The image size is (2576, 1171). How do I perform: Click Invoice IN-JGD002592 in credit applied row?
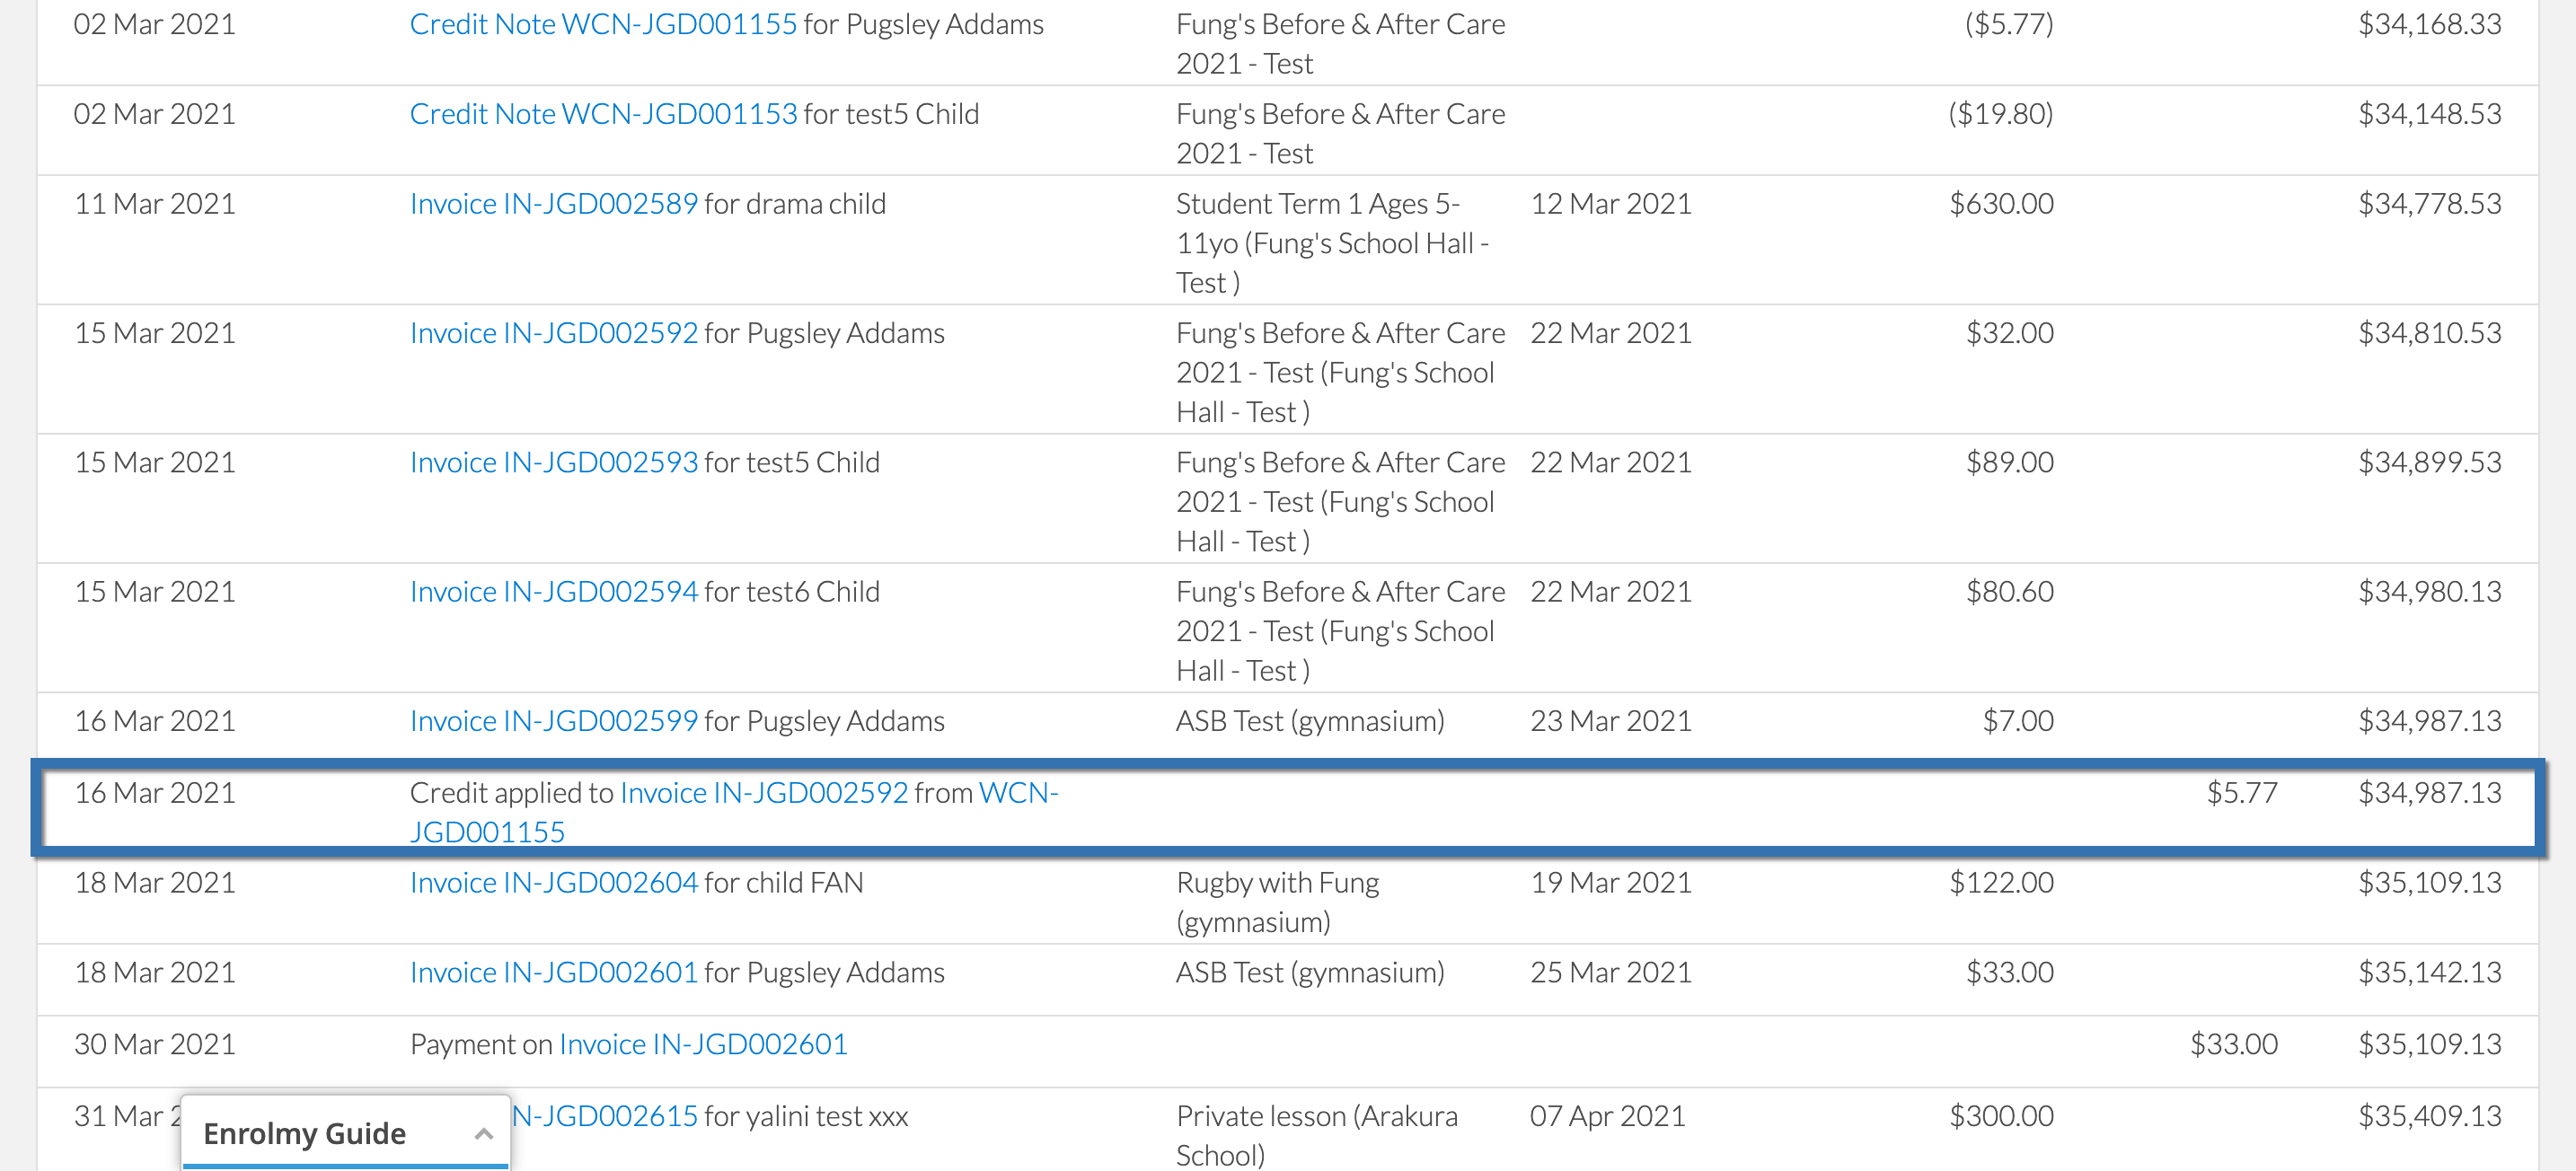click(764, 793)
